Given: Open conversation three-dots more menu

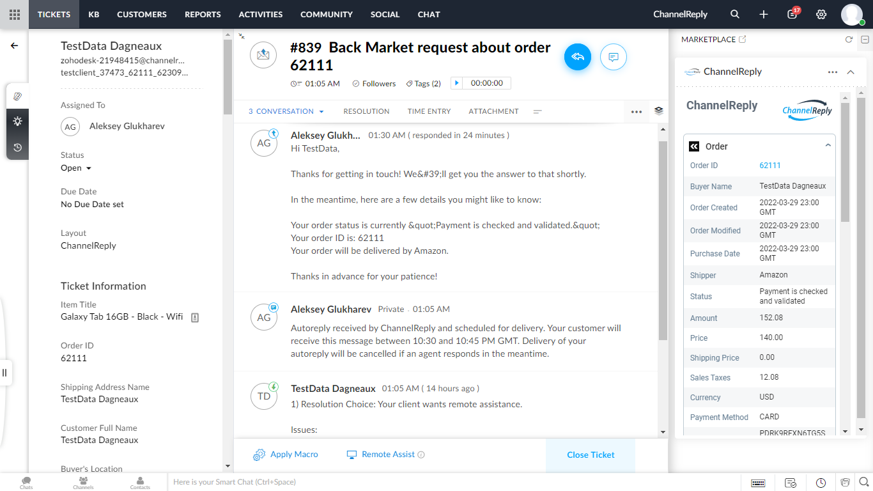Looking at the screenshot, I should pos(636,111).
